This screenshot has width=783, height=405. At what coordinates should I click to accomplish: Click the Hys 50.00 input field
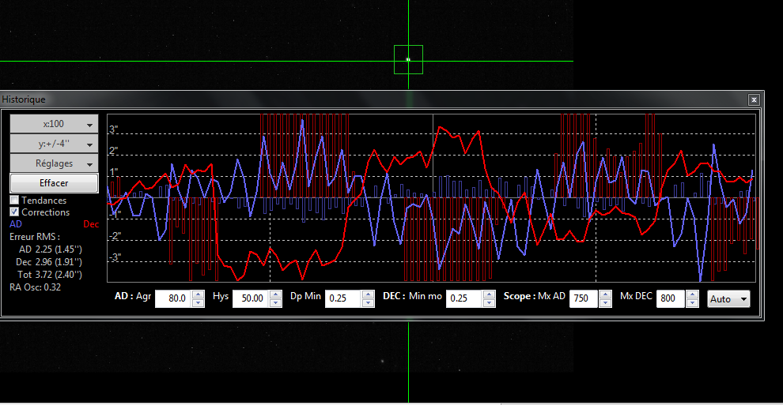coord(252,298)
